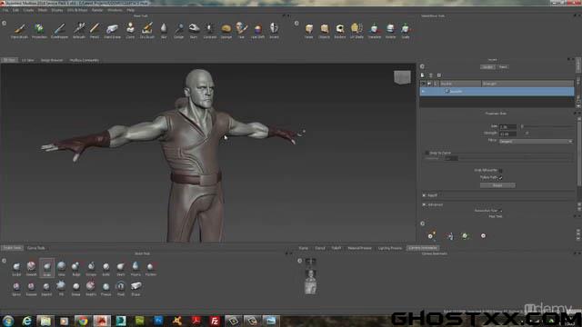Choose the Clone paint tool
This screenshot has height=327, width=582.
[x=130, y=30]
